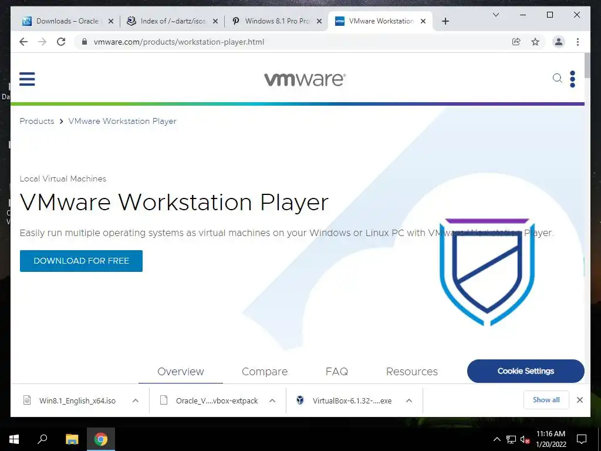Open the taskbar clock and date

pos(551,439)
